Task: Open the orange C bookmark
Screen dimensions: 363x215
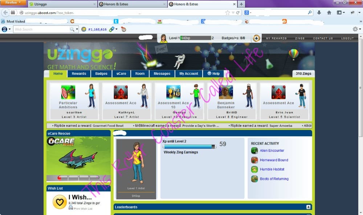Action: pos(72,21)
